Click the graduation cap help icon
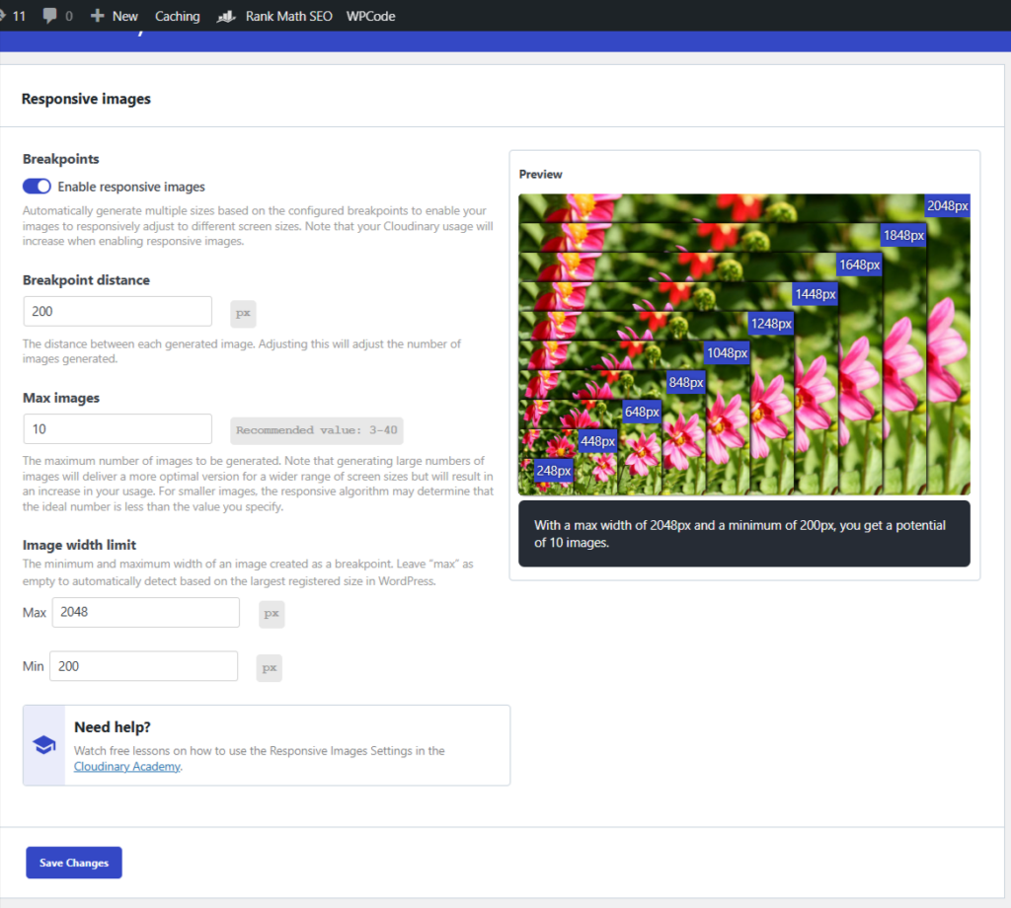 (43, 745)
